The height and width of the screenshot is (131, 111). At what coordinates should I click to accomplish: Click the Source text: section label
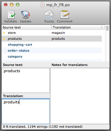click(13, 65)
